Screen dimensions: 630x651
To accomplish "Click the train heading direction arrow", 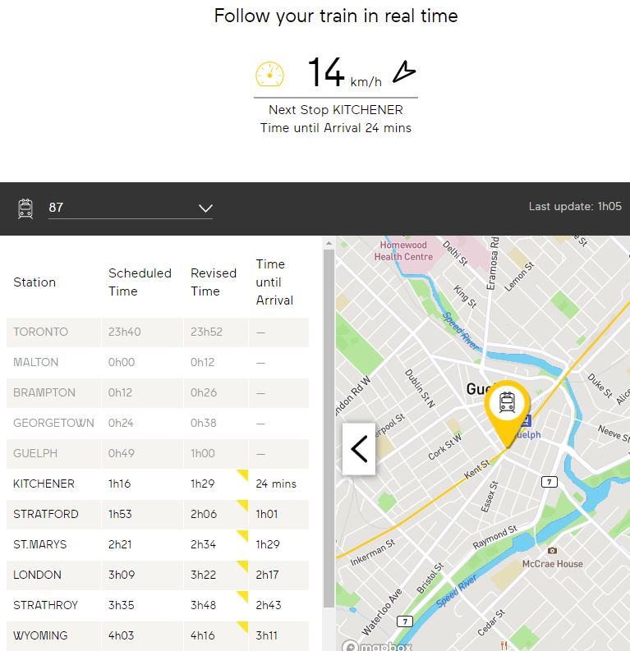I will (403, 73).
